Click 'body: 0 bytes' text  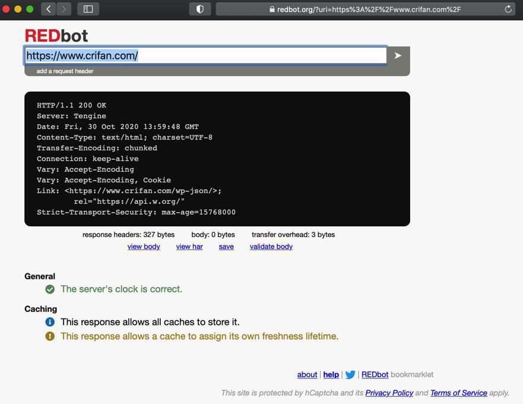(213, 235)
